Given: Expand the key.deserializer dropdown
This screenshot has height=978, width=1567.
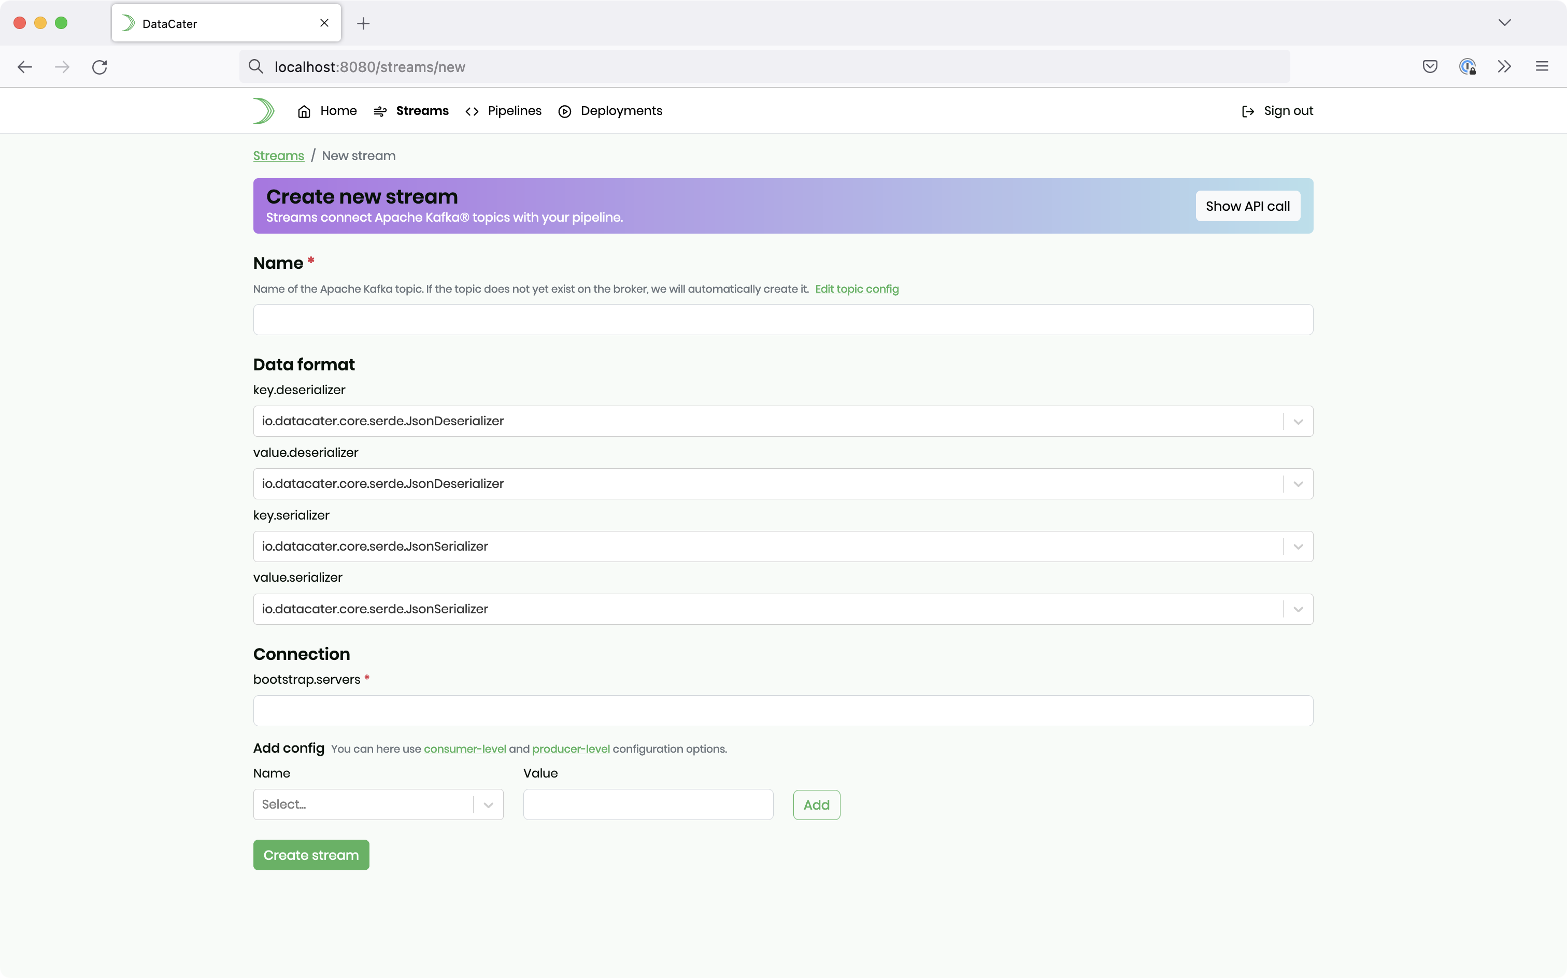Looking at the screenshot, I should [x=1297, y=421].
